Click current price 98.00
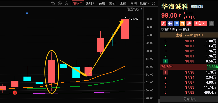 pos(169,15)
